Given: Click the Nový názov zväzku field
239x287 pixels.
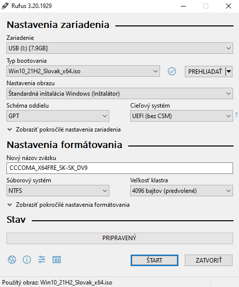Looking at the screenshot, I should click(x=120, y=168).
